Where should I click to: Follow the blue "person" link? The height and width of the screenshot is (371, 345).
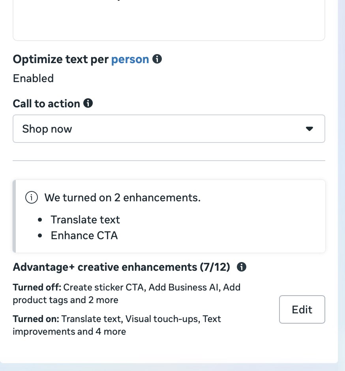(x=130, y=59)
